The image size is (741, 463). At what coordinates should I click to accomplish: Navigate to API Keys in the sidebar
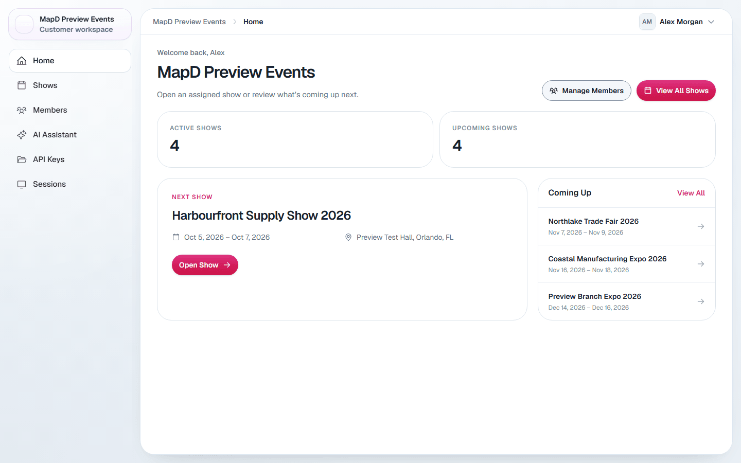click(x=70, y=159)
